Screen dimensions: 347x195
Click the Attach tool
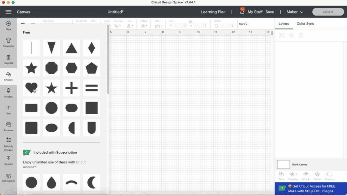click(x=306, y=176)
